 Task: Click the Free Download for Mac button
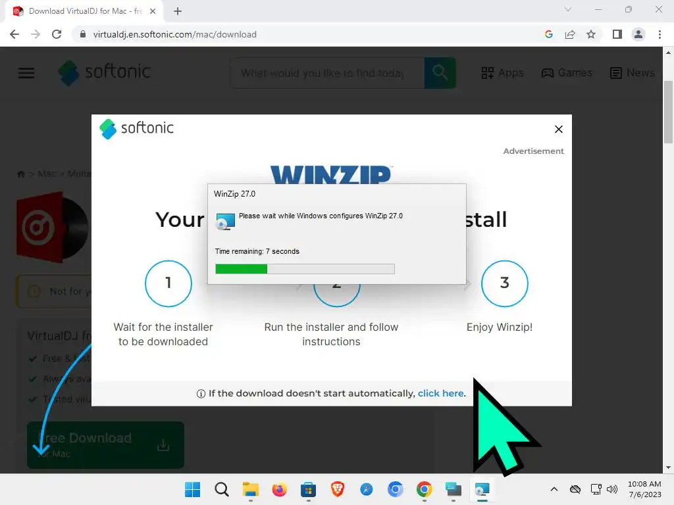(105, 445)
